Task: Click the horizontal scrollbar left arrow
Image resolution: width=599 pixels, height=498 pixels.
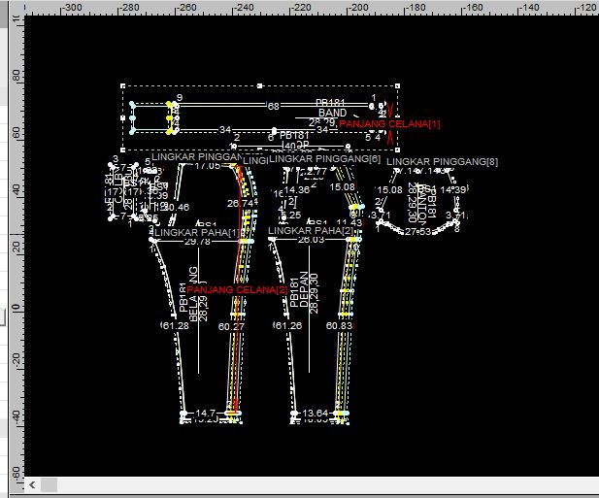Action: [32, 483]
